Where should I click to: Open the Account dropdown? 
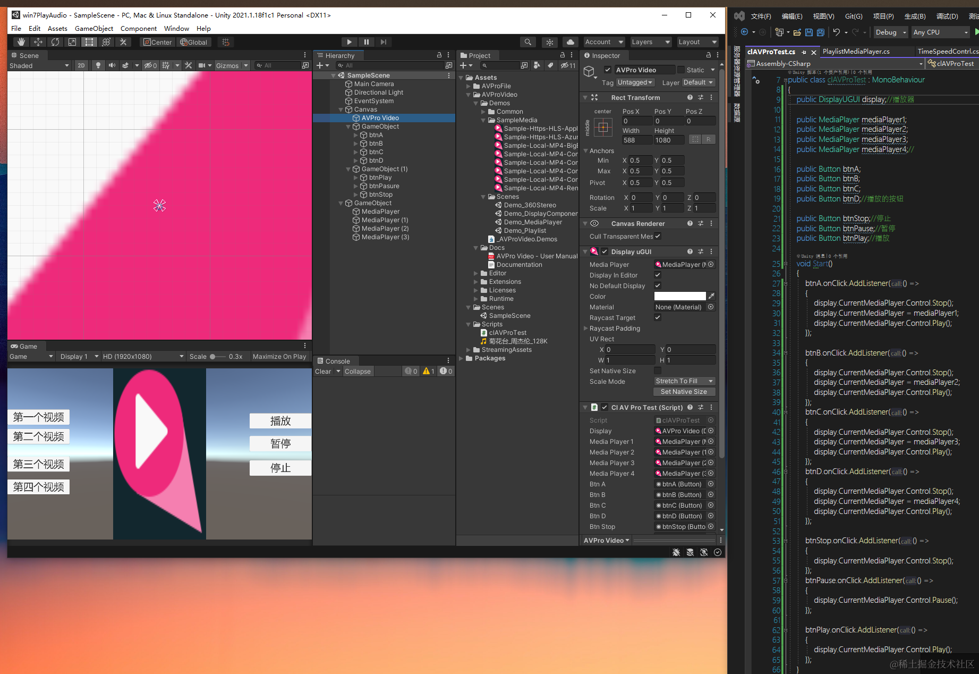604,42
